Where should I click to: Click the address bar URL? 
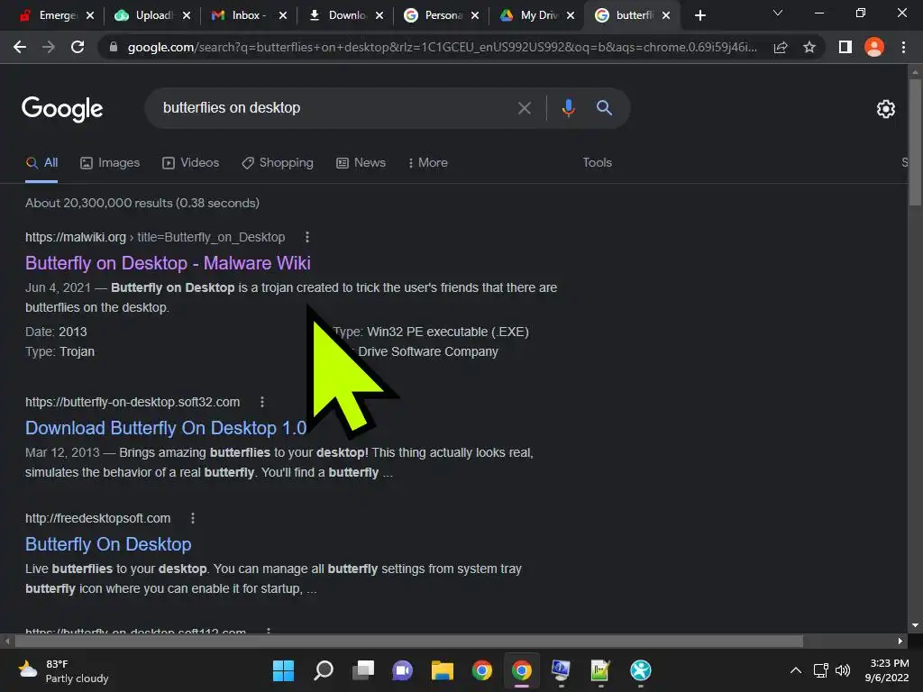coord(442,47)
